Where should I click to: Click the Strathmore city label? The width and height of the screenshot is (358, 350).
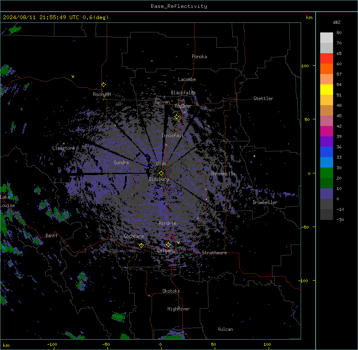click(x=214, y=253)
